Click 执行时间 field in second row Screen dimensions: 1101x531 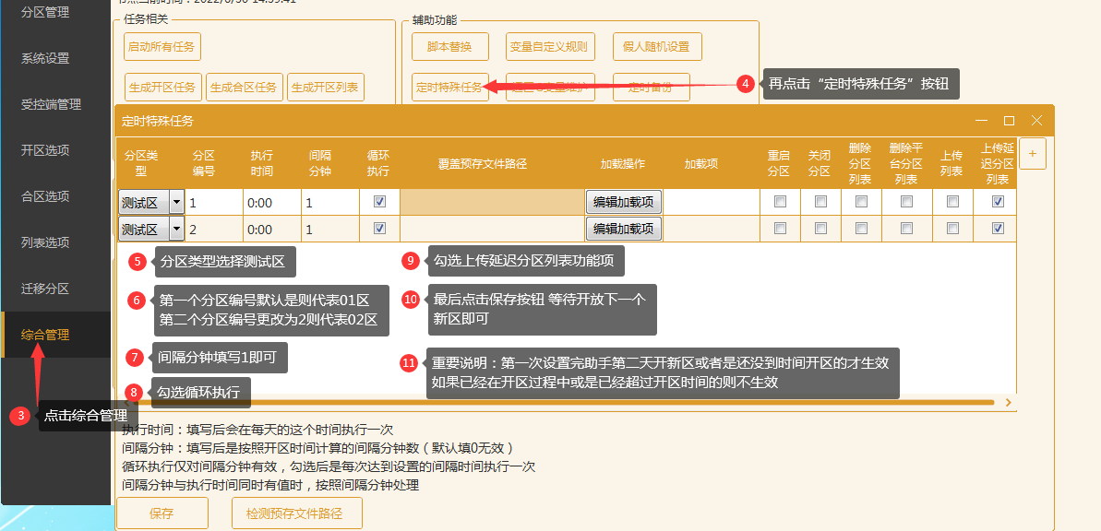point(271,230)
